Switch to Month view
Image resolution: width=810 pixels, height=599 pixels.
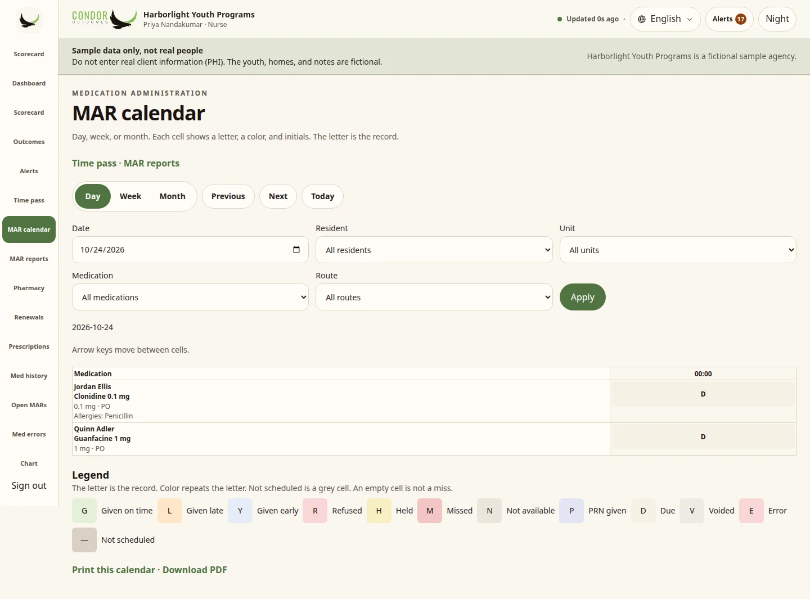point(172,196)
